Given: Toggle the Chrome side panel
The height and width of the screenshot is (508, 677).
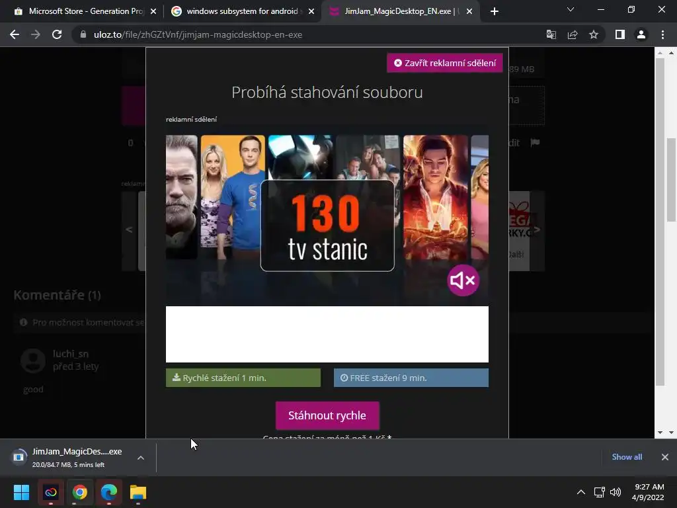Looking at the screenshot, I should pyautogui.click(x=620, y=34).
